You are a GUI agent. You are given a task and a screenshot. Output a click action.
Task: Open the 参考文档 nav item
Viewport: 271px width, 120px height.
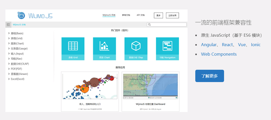[x=126, y=15]
